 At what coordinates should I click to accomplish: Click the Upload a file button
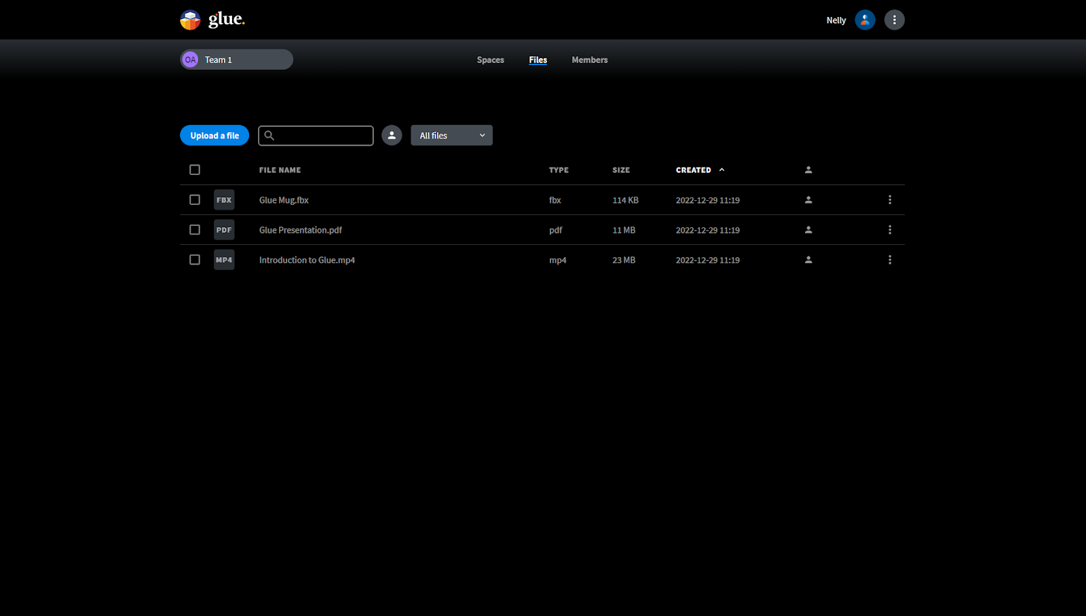point(214,136)
